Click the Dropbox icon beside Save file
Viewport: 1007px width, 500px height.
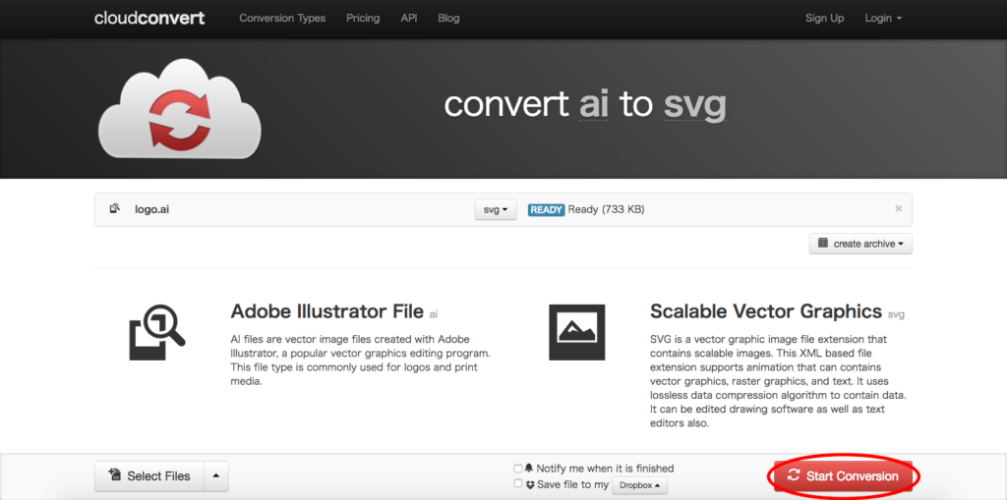coord(530,484)
